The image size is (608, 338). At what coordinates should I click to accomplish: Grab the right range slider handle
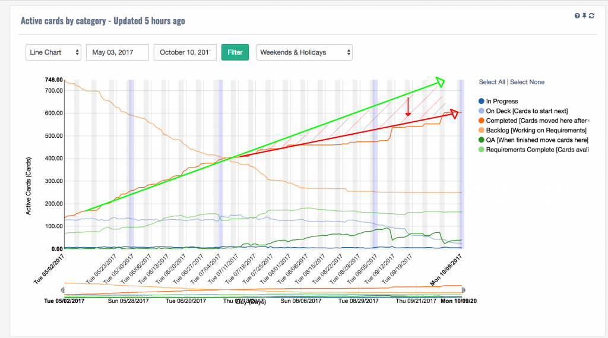pos(463,290)
